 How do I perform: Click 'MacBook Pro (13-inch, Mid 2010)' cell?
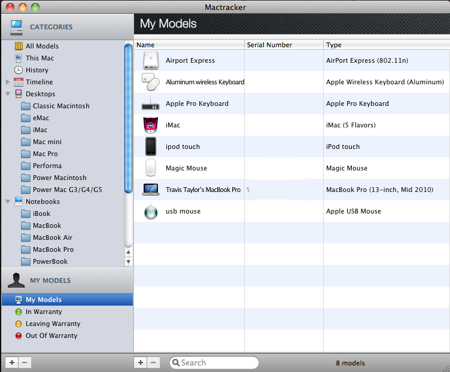(379, 190)
